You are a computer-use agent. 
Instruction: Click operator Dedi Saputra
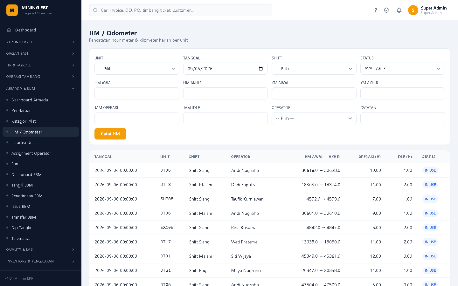click(x=244, y=185)
